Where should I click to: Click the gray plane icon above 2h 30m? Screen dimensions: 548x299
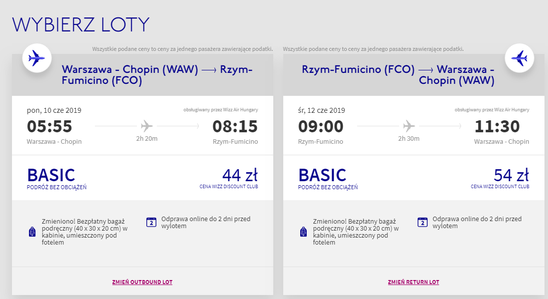tap(409, 126)
